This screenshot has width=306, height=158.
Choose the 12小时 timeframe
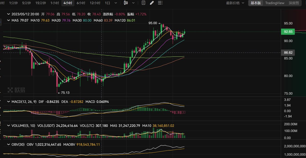(95, 3)
